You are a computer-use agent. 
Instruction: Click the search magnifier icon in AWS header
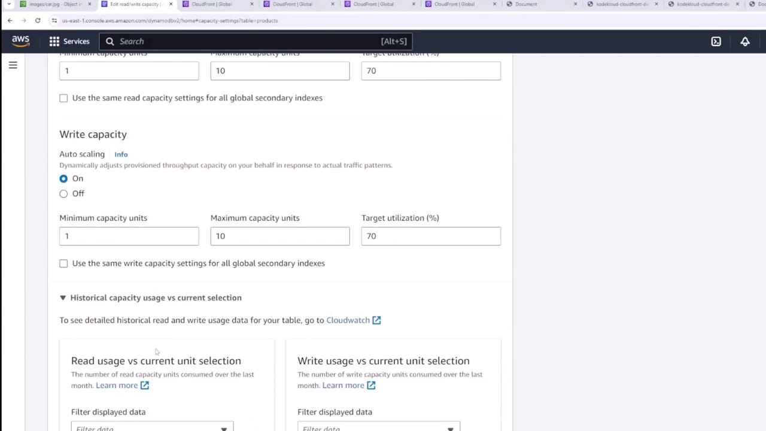pos(110,41)
